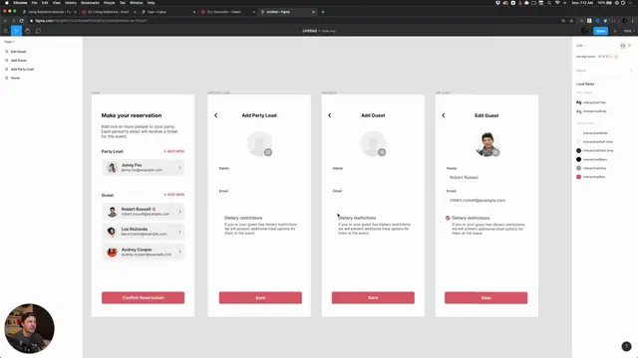The height and width of the screenshot is (358, 638).
Task: Select the Comment tool in Figma toolbar
Action: [38, 31]
